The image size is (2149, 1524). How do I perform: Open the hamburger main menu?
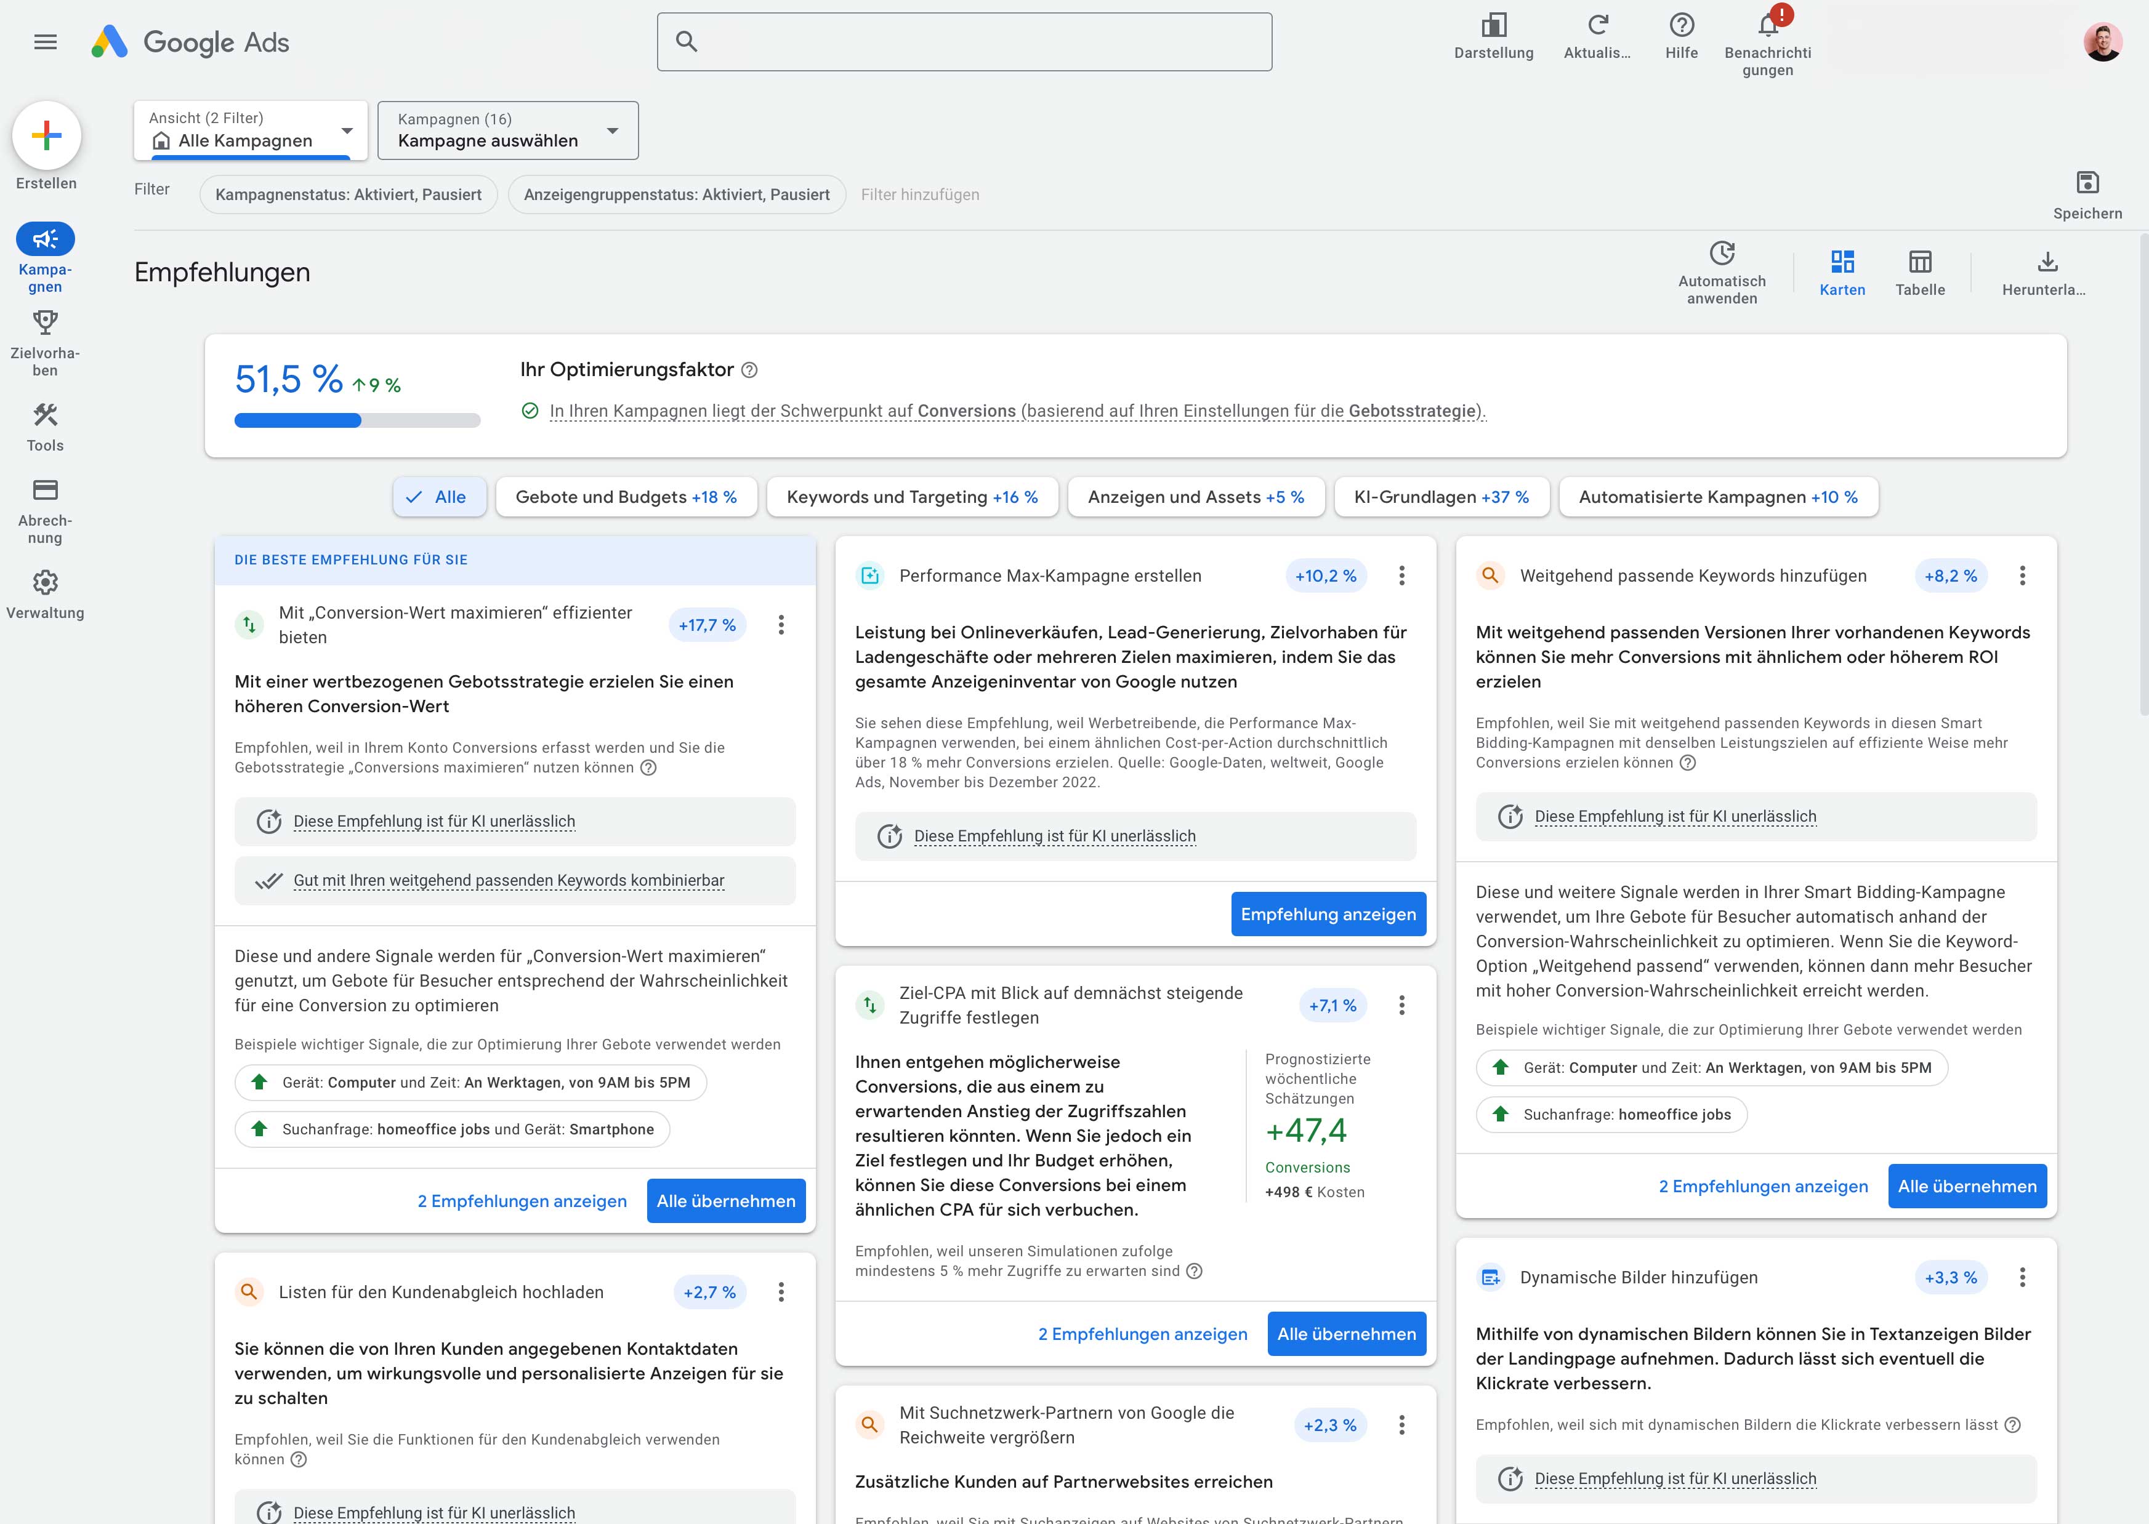click(x=45, y=42)
